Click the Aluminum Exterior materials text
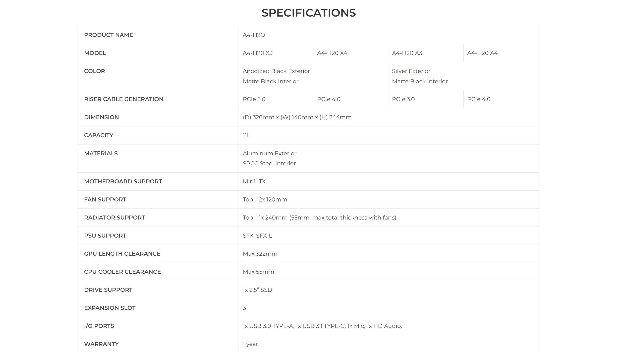The width and height of the screenshot is (618, 360). click(x=269, y=153)
